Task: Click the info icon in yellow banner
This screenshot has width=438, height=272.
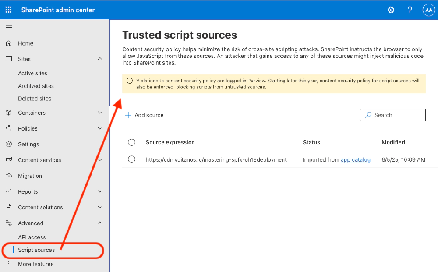Action: point(130,81)
